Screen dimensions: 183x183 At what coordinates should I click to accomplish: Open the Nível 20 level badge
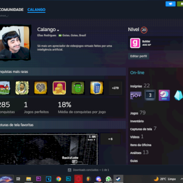[x=144, y=30]
